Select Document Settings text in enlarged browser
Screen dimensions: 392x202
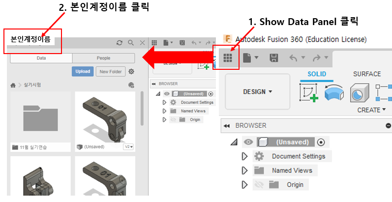pos(299,156)
